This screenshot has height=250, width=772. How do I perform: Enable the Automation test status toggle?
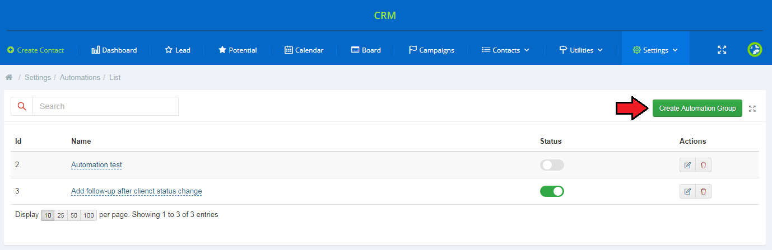[552, 165]
